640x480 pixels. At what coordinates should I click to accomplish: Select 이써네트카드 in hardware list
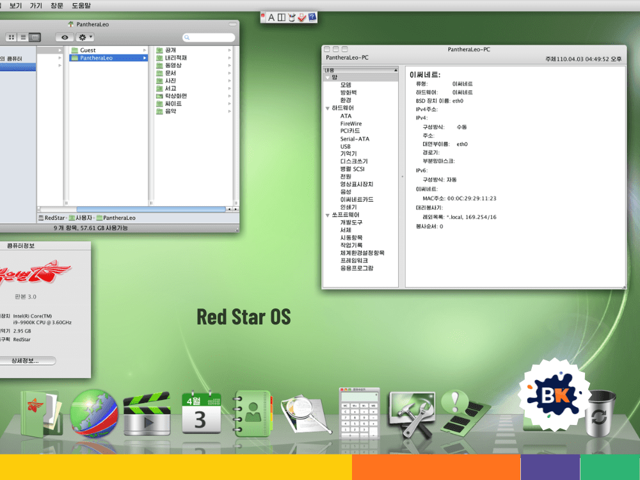(x=356, y=200)
